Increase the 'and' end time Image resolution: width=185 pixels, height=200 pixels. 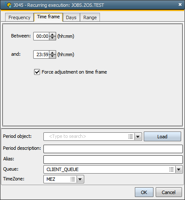point(52,53)
